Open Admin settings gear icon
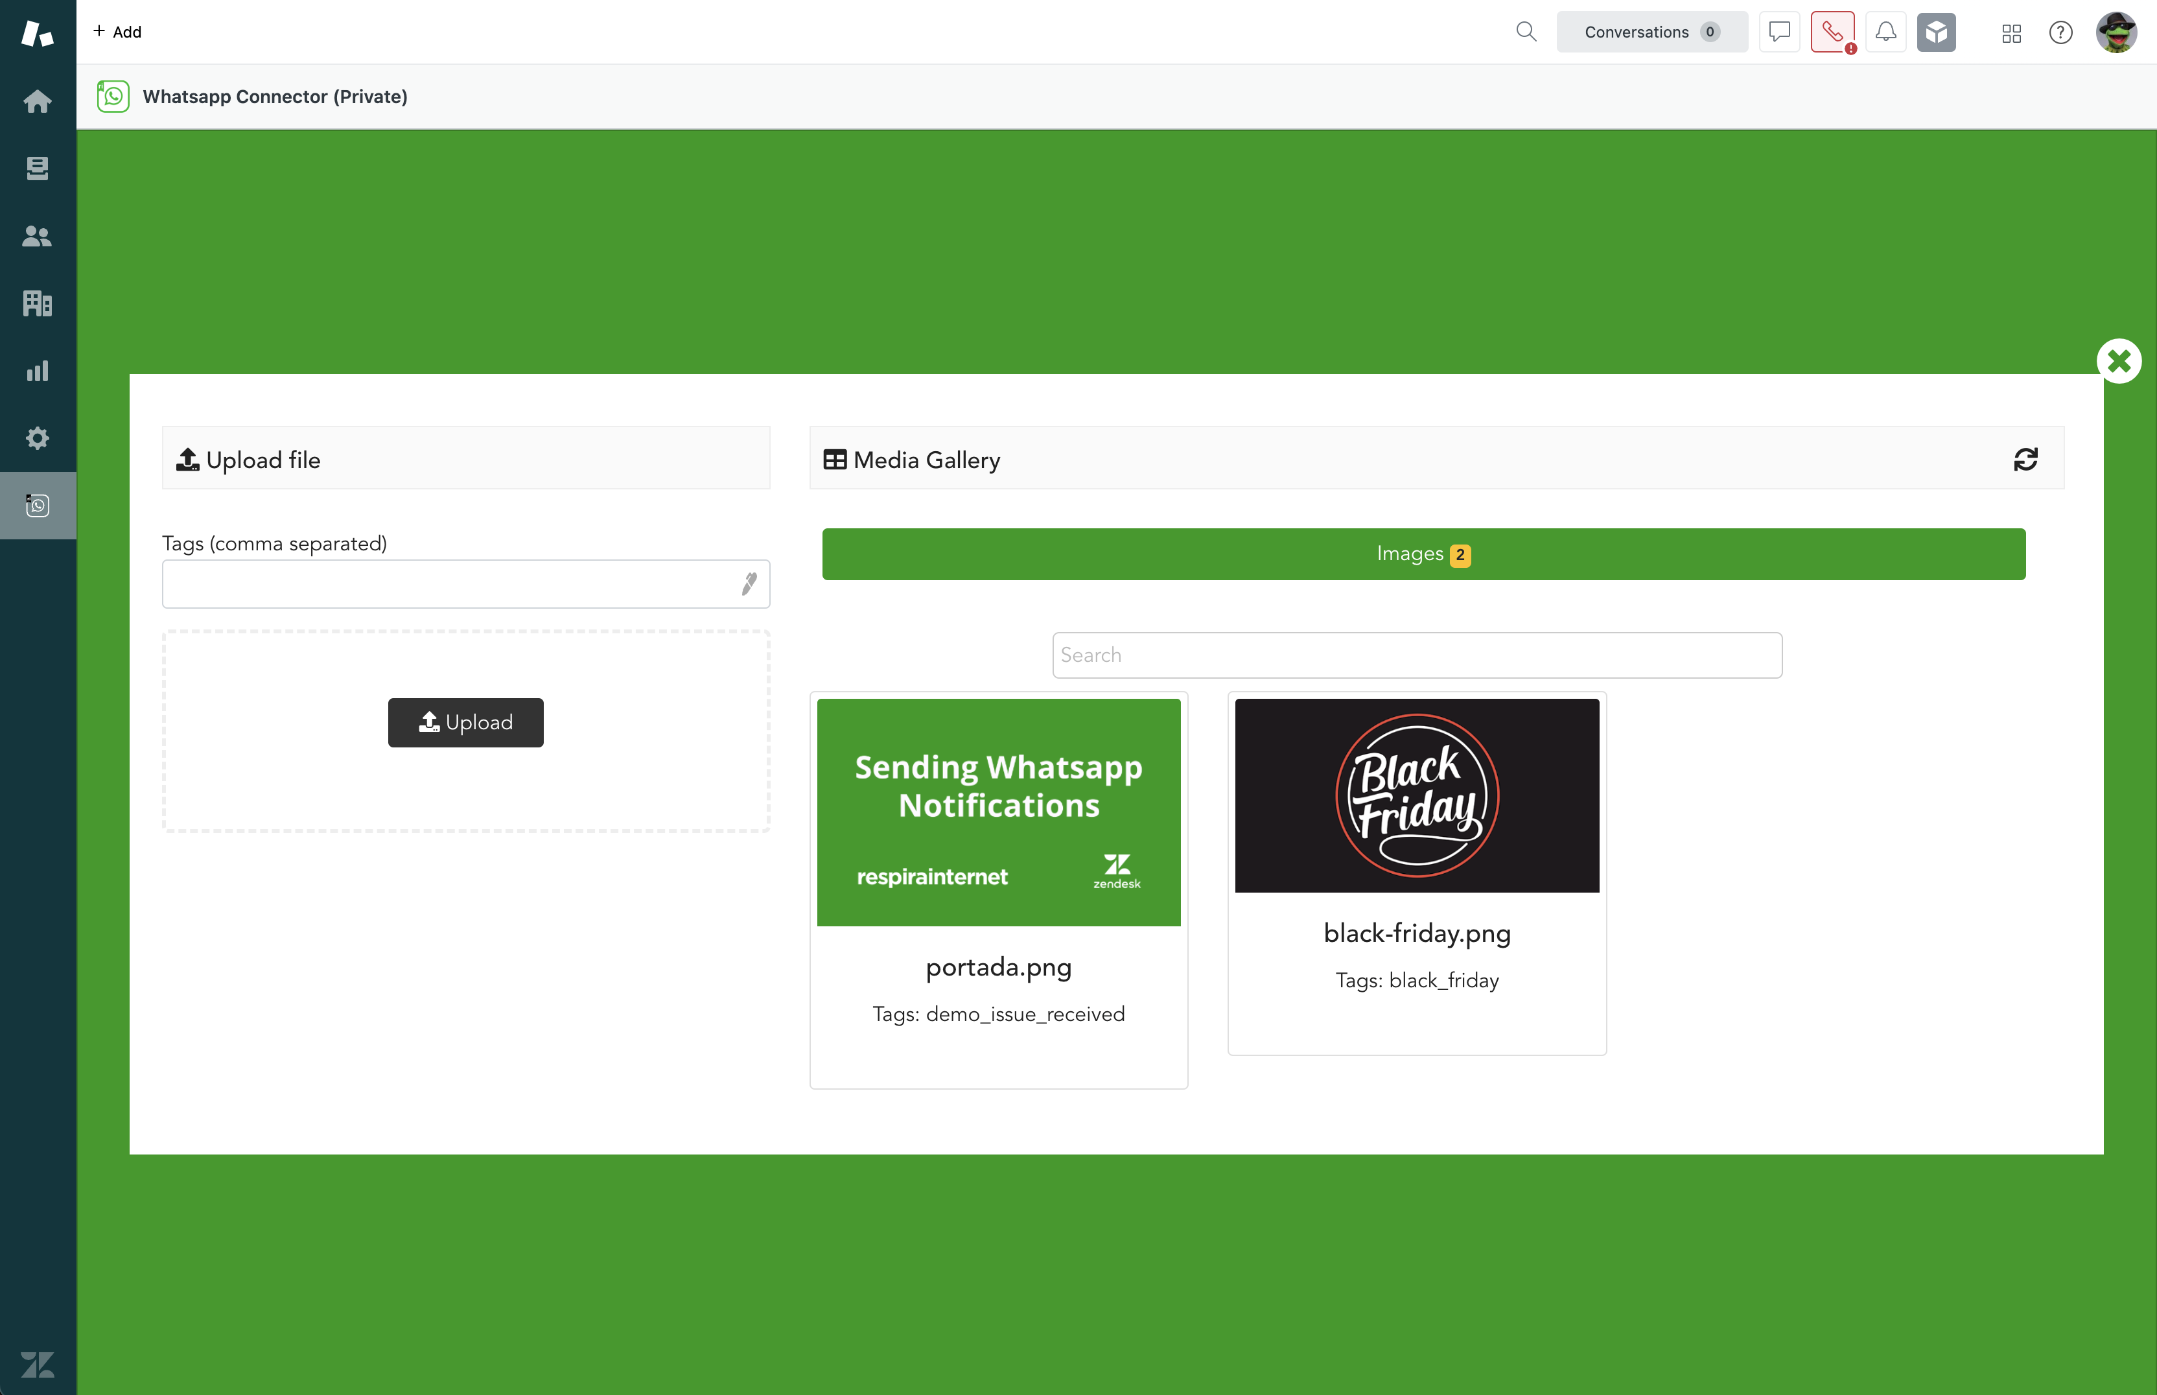This screenshot has width=2157, height=1395. pos(37,438)
